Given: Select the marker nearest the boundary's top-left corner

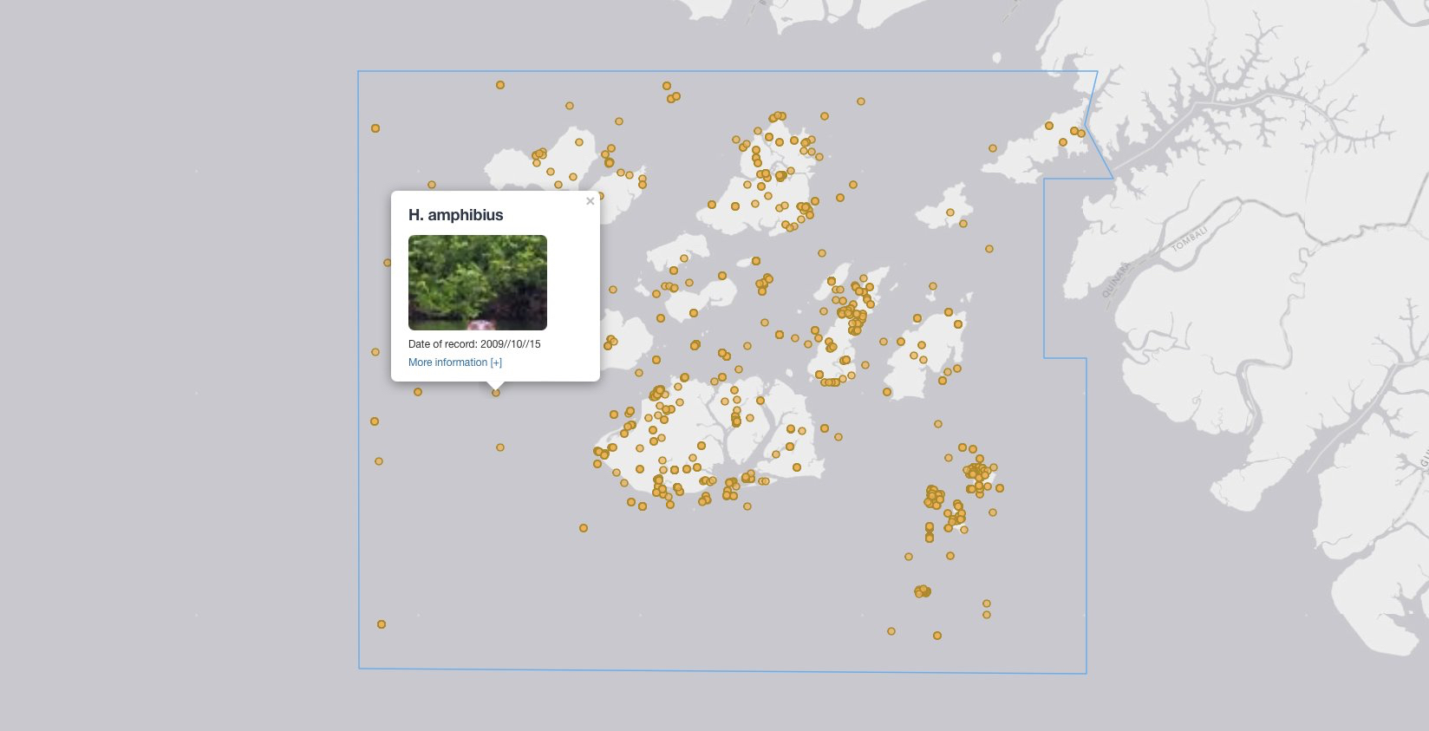Looking at the screenshot, I should pos(375,128).
